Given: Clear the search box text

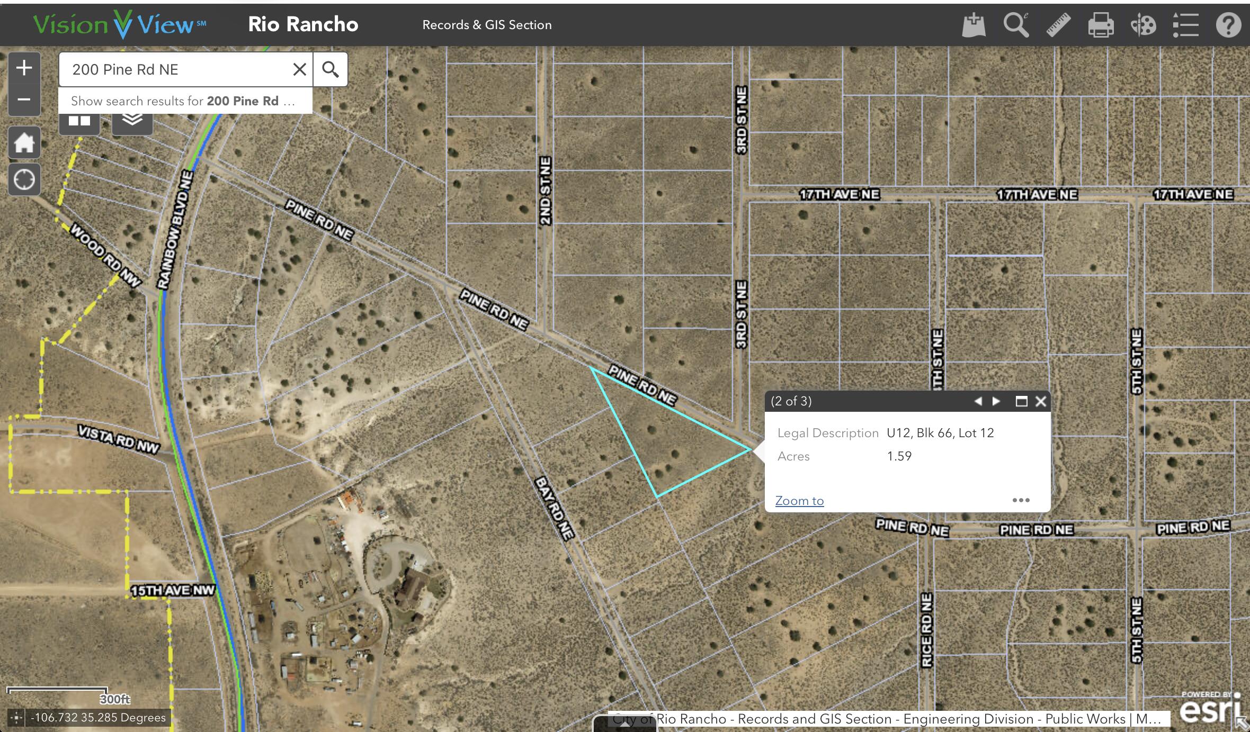Looking at the screenshot, I should (299, 69).
